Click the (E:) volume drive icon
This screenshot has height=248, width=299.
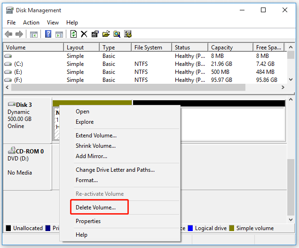[x=8, y=72]
